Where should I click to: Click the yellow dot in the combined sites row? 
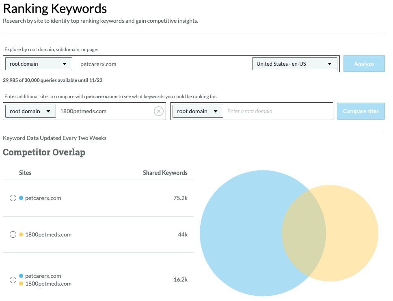[22, 284]
